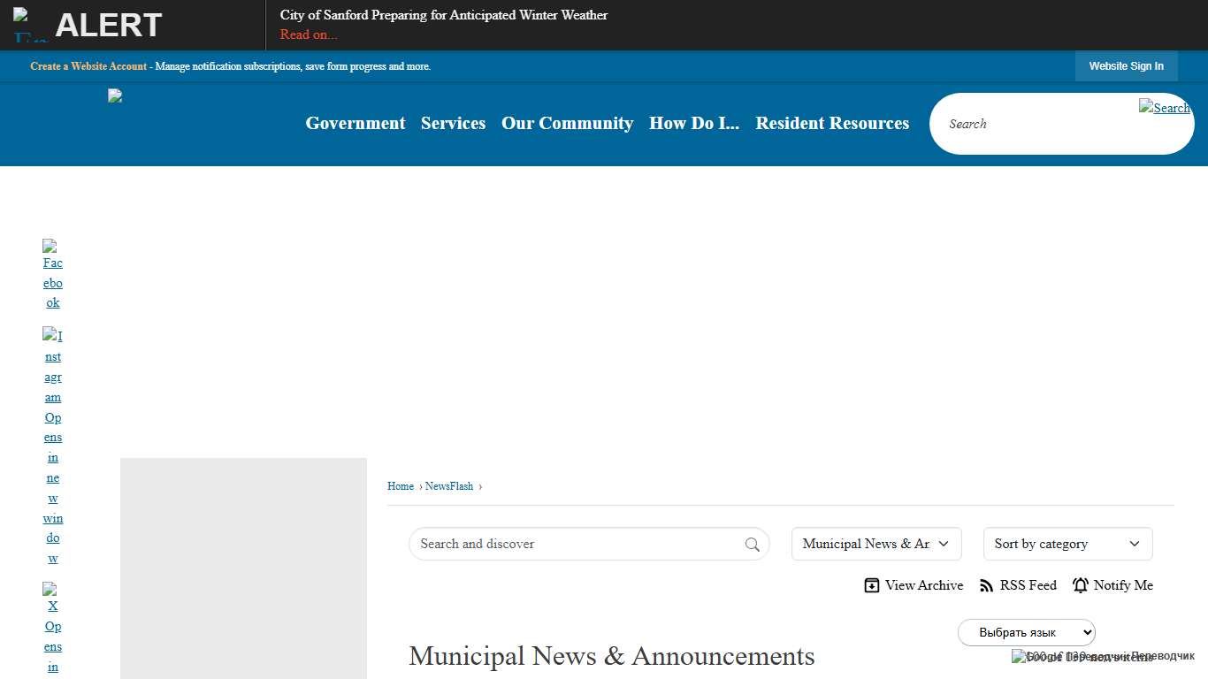Open the Municipal News category dropdown

coord(875,544)
